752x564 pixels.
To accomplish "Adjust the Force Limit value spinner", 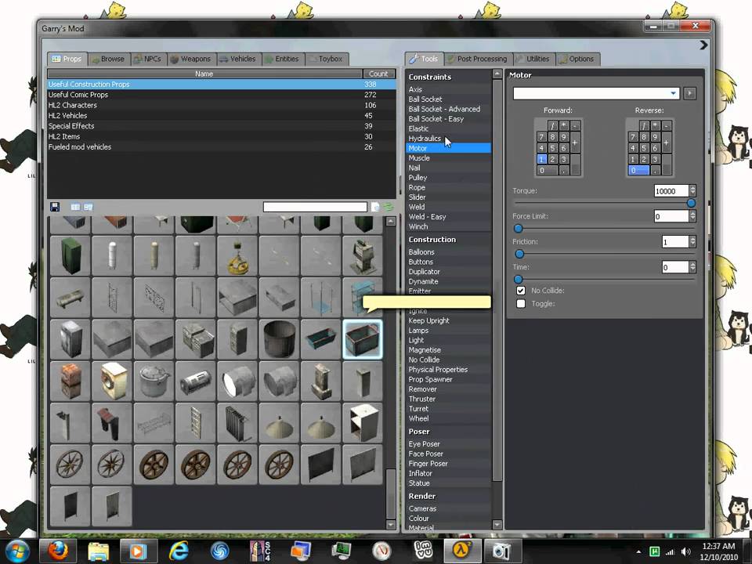I will (x=692, y=216).
